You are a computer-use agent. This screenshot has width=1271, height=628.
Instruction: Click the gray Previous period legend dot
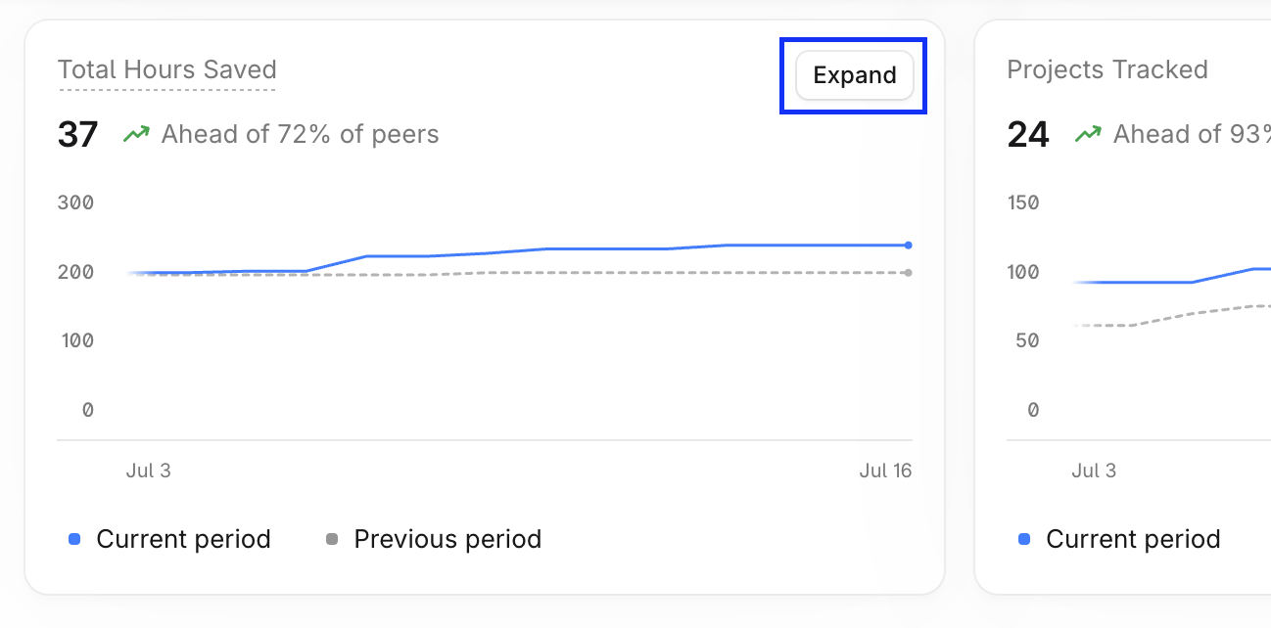coord(332,539)
